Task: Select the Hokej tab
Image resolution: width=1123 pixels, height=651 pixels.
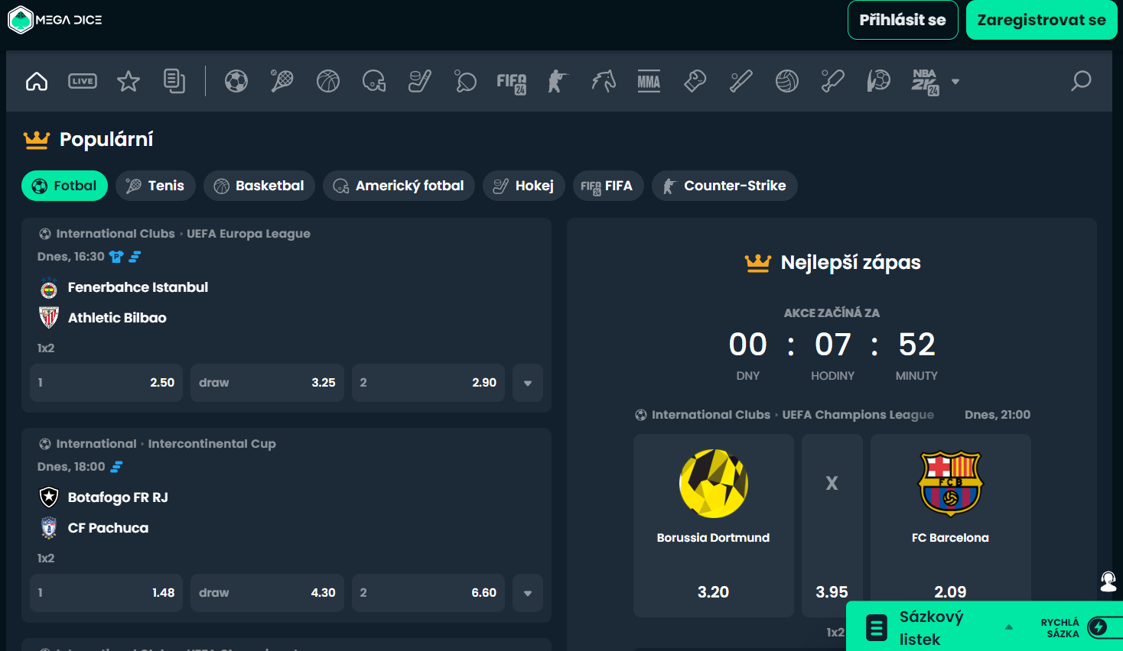Action: 524,186
